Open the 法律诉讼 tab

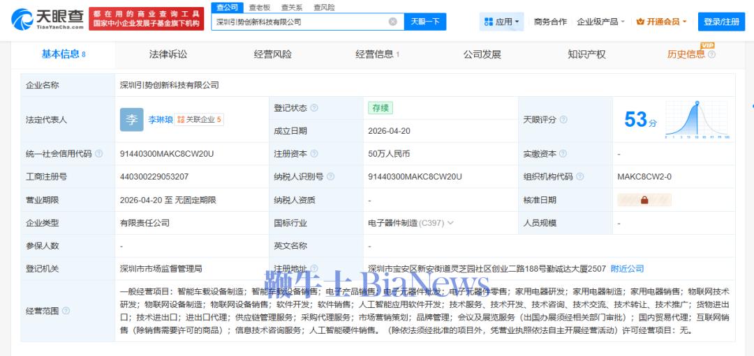pyautogui.click(x=168, y=54)
